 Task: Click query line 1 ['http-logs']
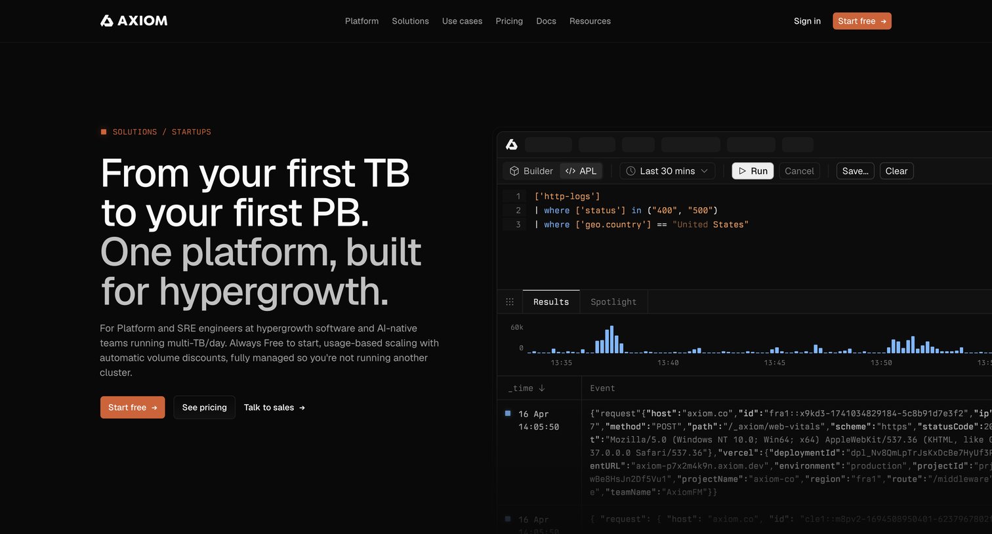coord(567,196)
